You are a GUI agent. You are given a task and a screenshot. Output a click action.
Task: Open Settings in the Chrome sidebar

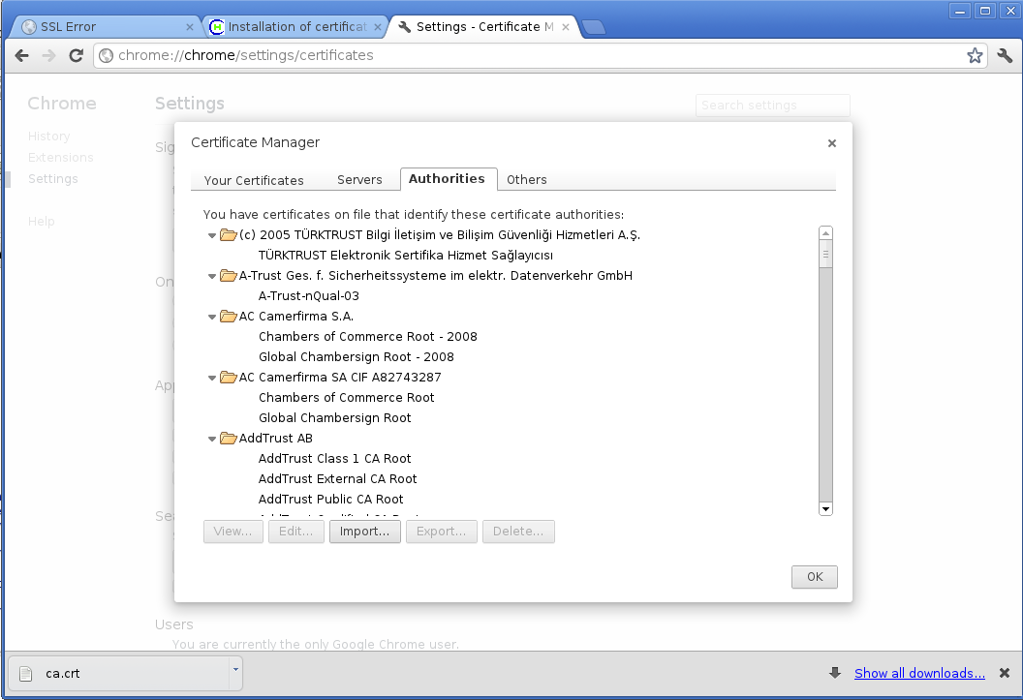pos(53,178)
